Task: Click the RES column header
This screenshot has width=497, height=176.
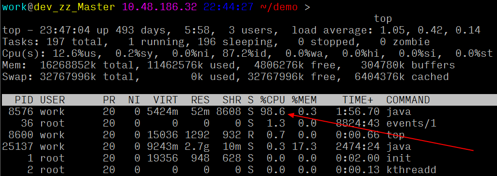Action: tap(201, 100)
